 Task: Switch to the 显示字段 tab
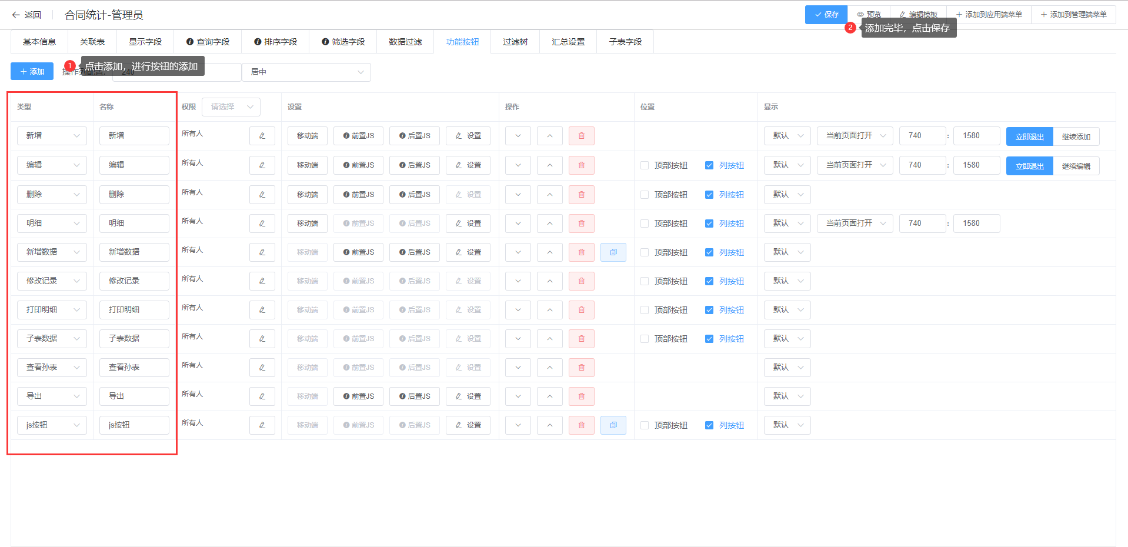145,42
